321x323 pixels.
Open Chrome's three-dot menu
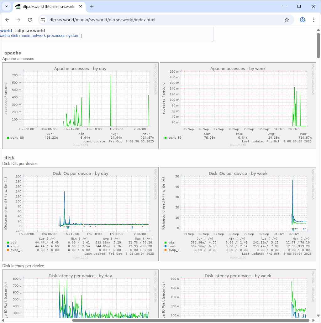313,20
